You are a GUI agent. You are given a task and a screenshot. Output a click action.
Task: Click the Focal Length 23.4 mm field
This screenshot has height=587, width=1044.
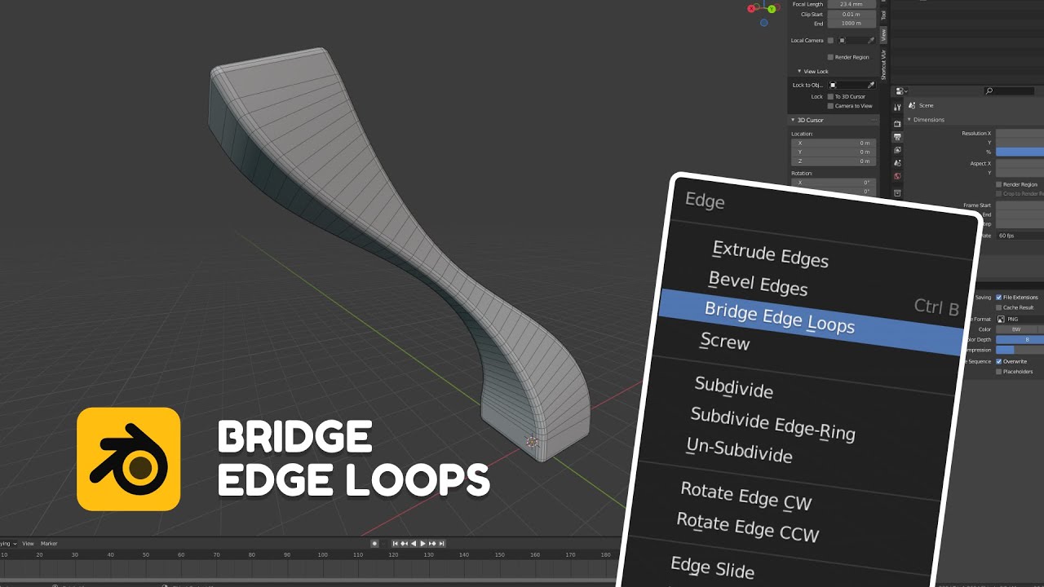click(852, 4)
